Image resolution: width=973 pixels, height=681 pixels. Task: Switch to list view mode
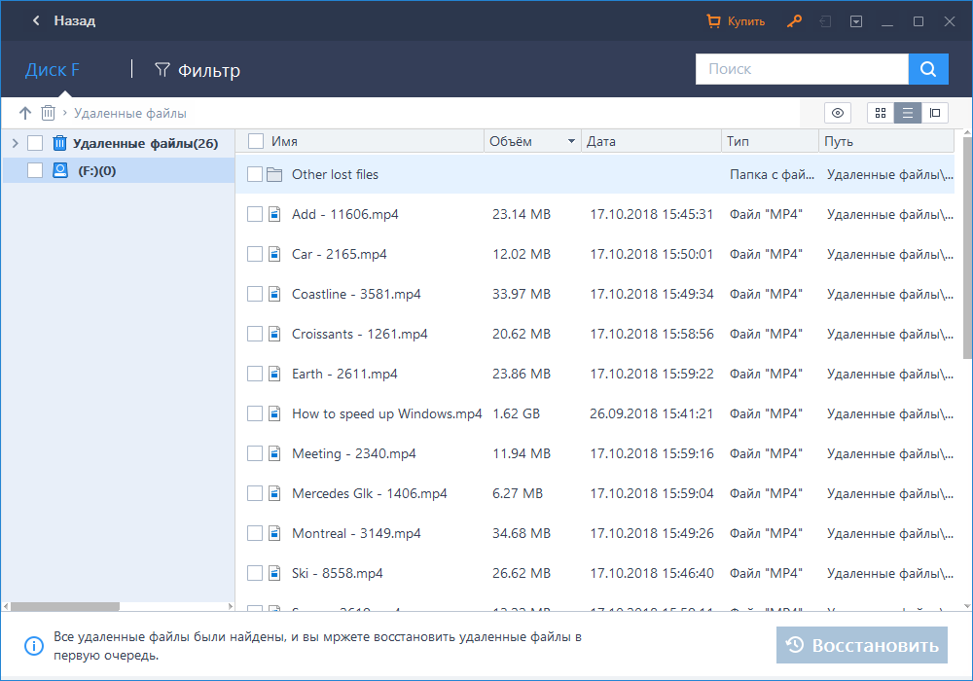[x=908, y=113]
